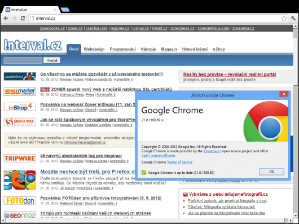
Task: Open the 15 tipů pro rychlejší načítání article
Action: [96, 213]
